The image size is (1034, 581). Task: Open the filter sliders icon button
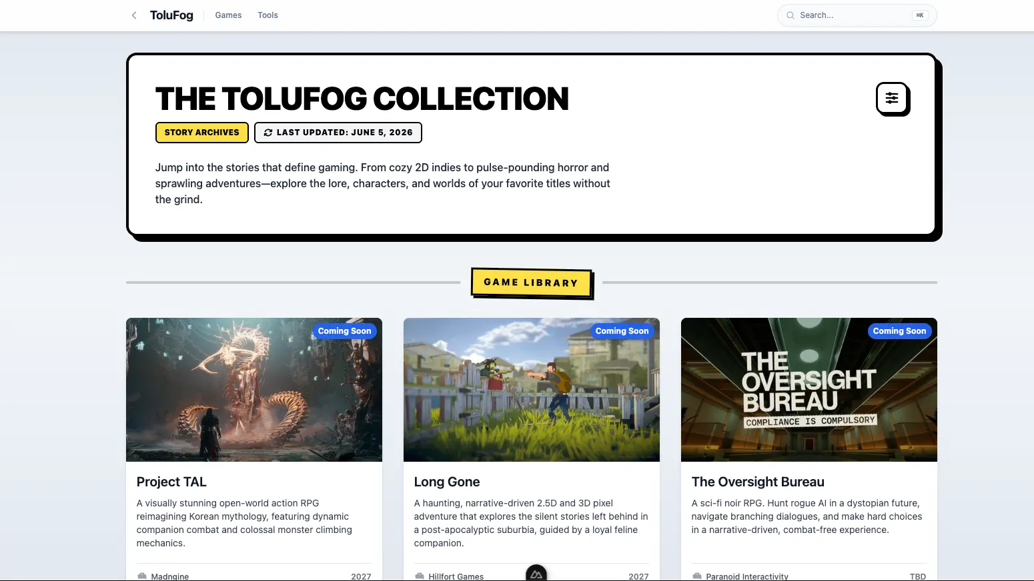[892, 99]
